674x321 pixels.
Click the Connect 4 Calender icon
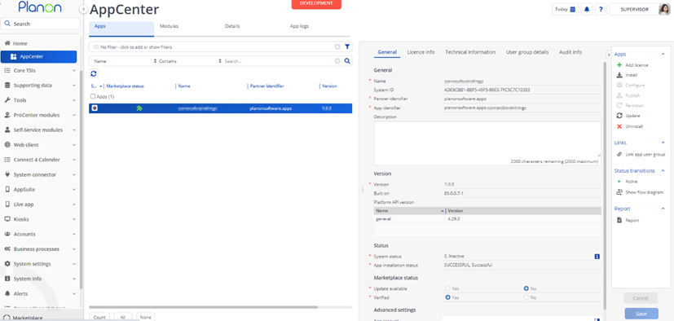[7, 160]
